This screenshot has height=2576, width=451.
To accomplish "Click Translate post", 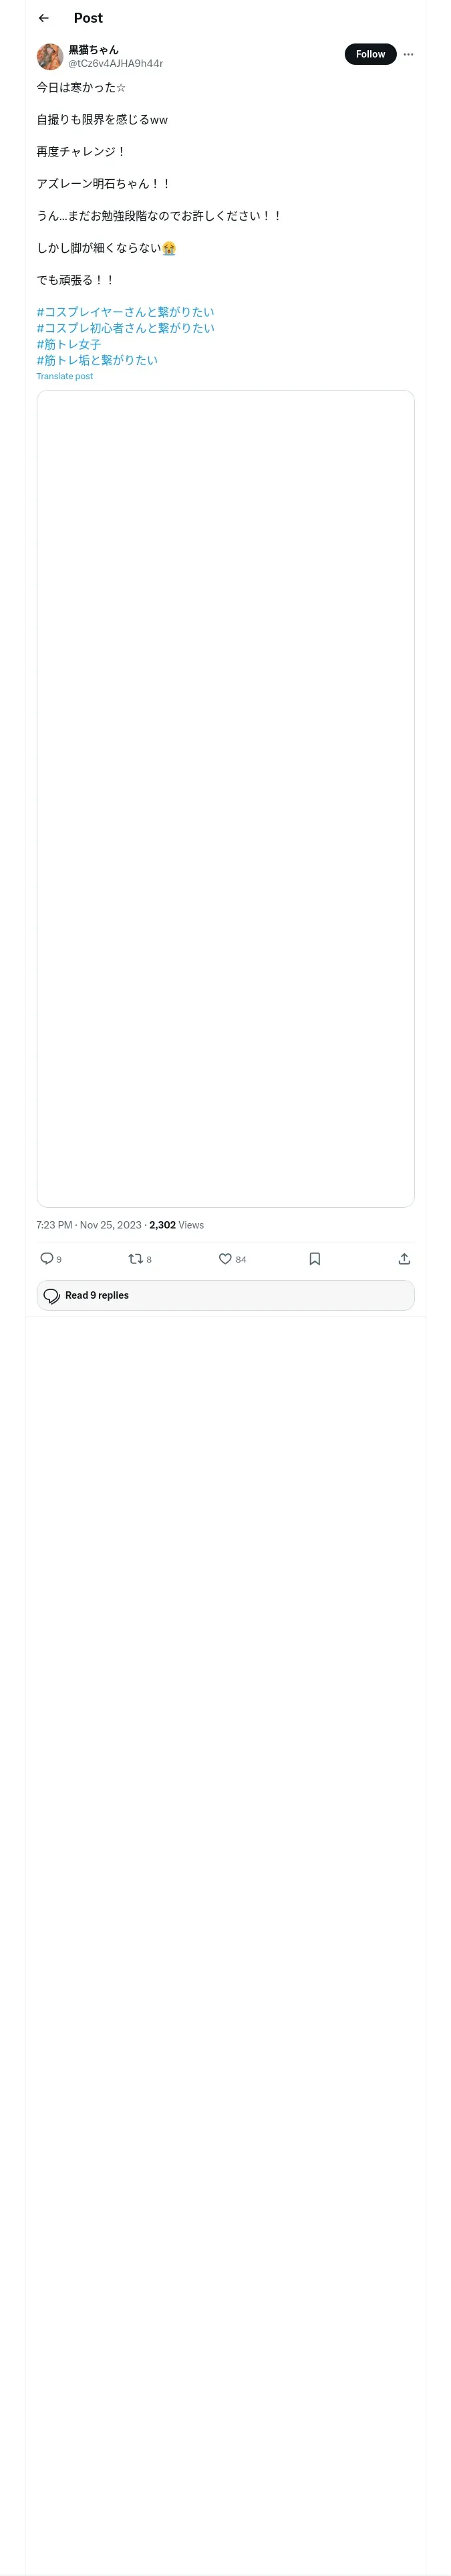I will (65, 377).
